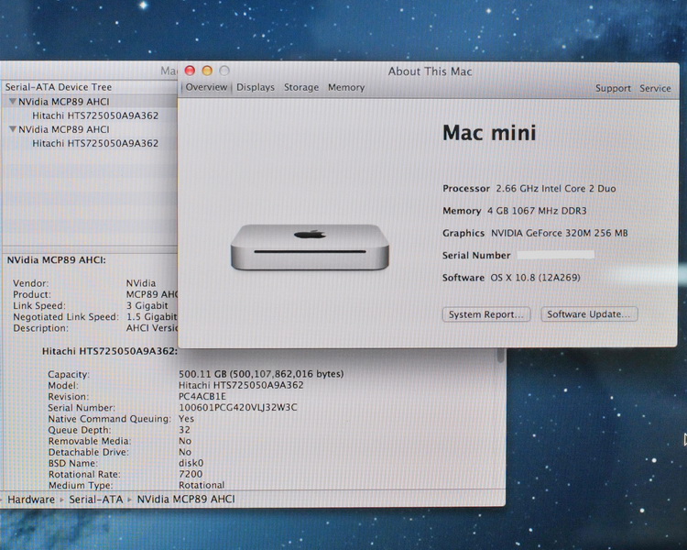This screenshot has width=687, height=550.
Task: Open the Storage tab
Action: pyautogui.click(x=301, y=87)
